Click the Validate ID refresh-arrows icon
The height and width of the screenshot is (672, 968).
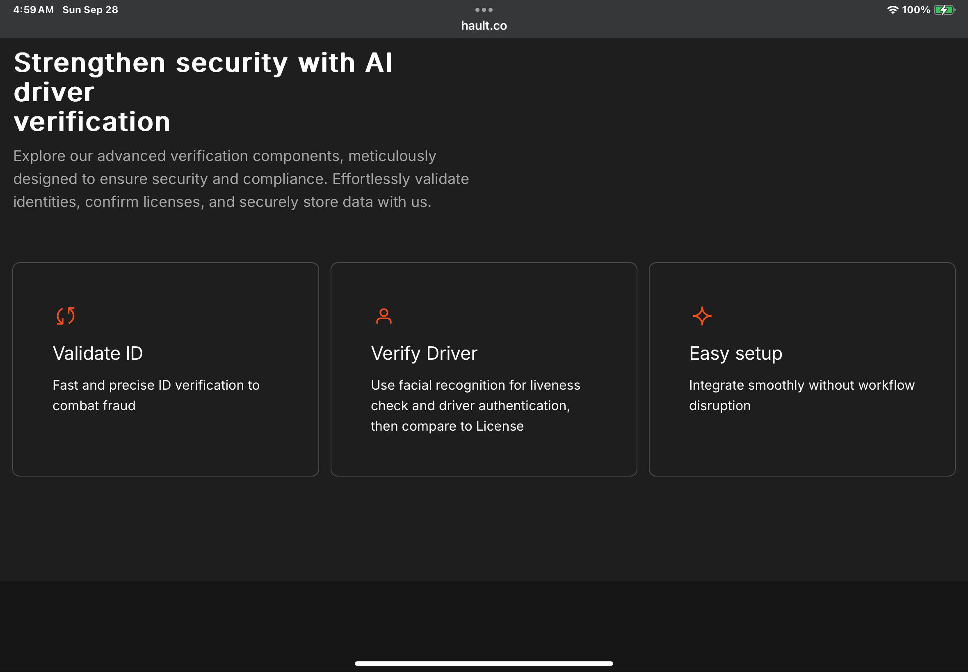[66, 316]
